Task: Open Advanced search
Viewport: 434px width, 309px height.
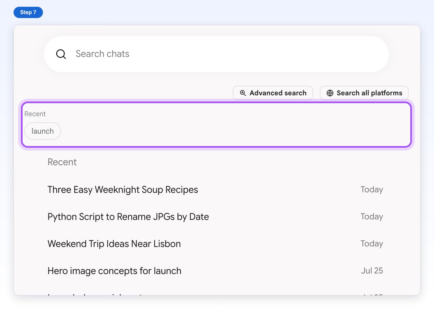Action: click(273, 93)
